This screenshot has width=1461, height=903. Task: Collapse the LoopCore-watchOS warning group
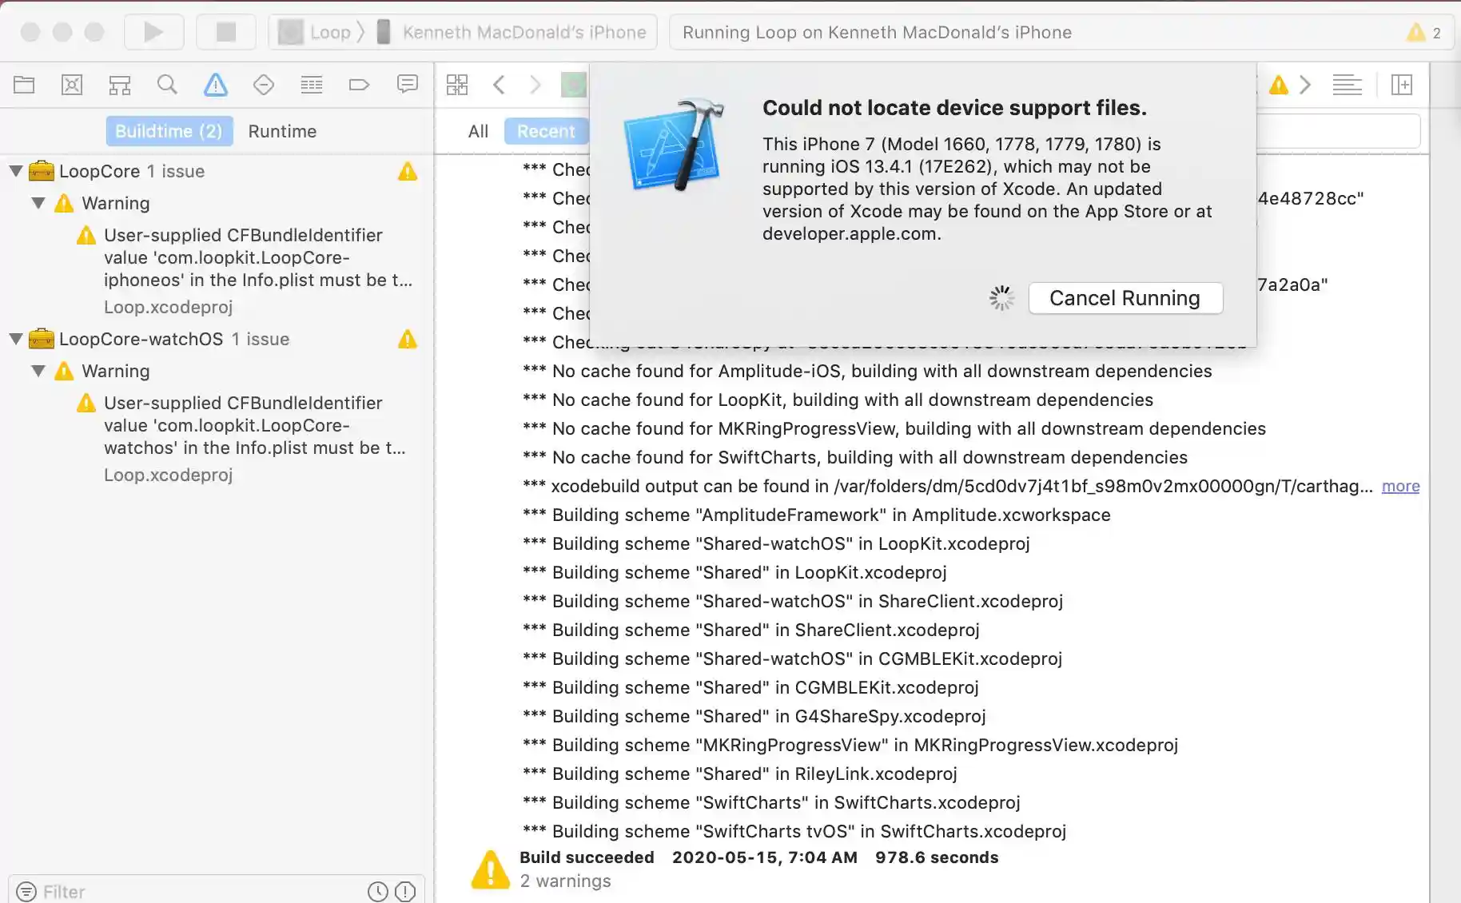pos(38,371)
